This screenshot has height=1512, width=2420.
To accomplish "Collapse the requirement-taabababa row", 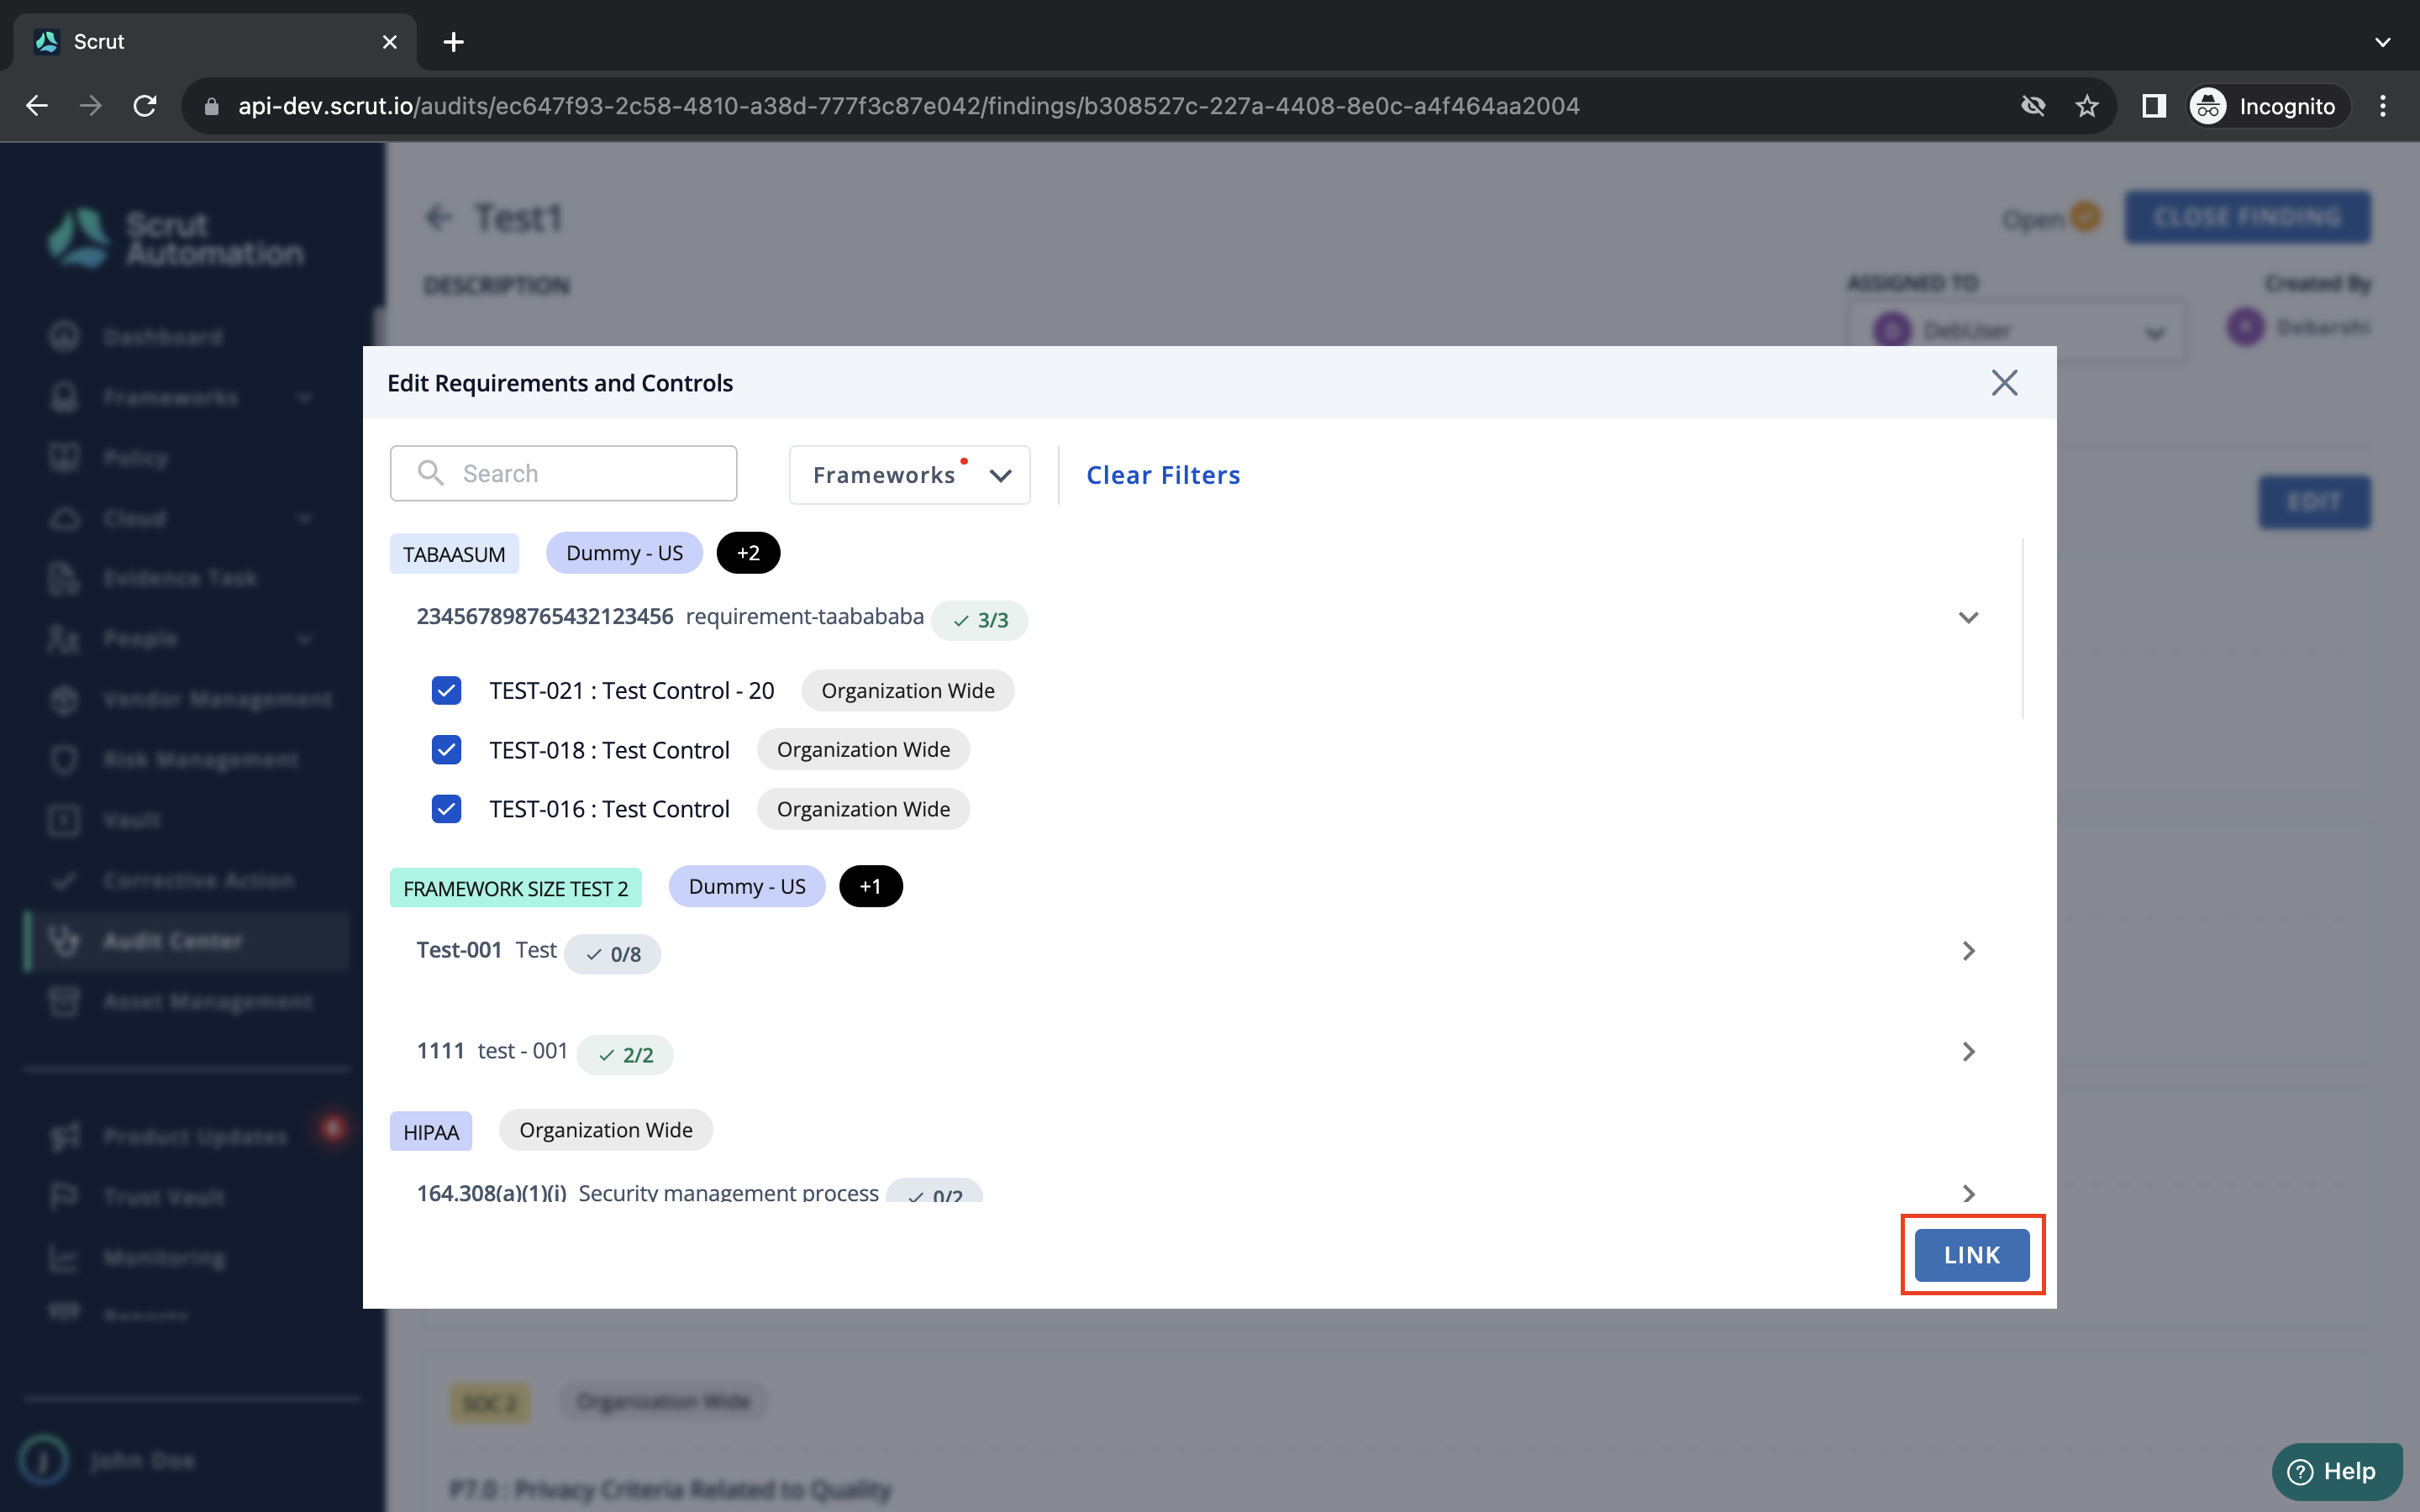I will pyautogui.click(x=1968, y=617).
